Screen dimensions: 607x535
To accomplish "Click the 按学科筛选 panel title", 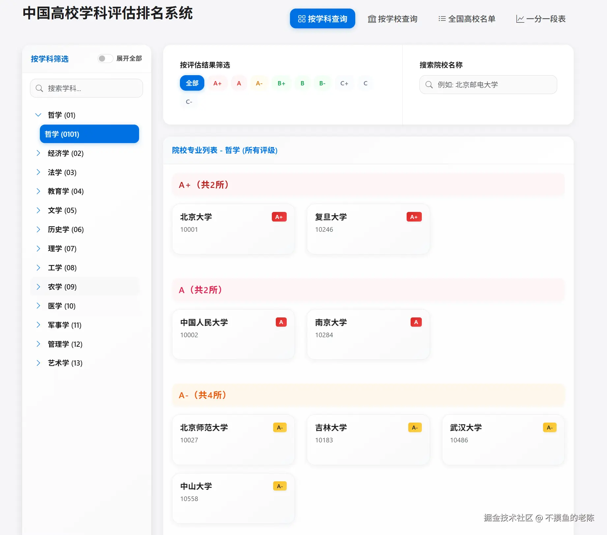I will pyautogui.click(x=50, y=59).
